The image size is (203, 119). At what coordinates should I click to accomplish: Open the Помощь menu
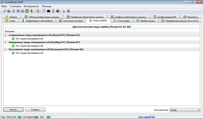(46, 6)
